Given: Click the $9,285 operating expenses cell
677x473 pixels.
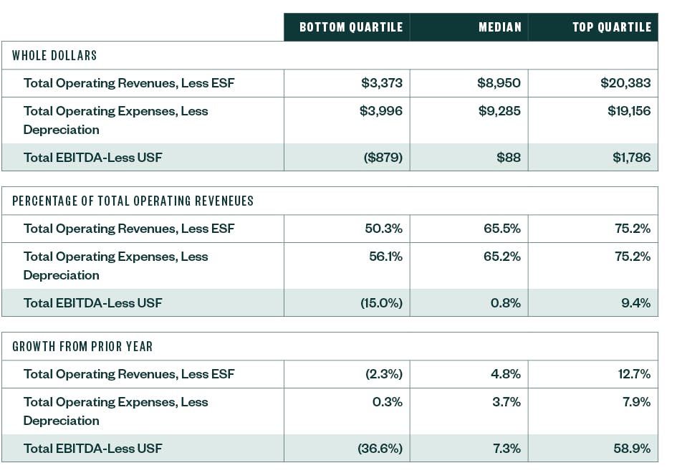Looking at the screenshot, I should (x=499, y=111).
